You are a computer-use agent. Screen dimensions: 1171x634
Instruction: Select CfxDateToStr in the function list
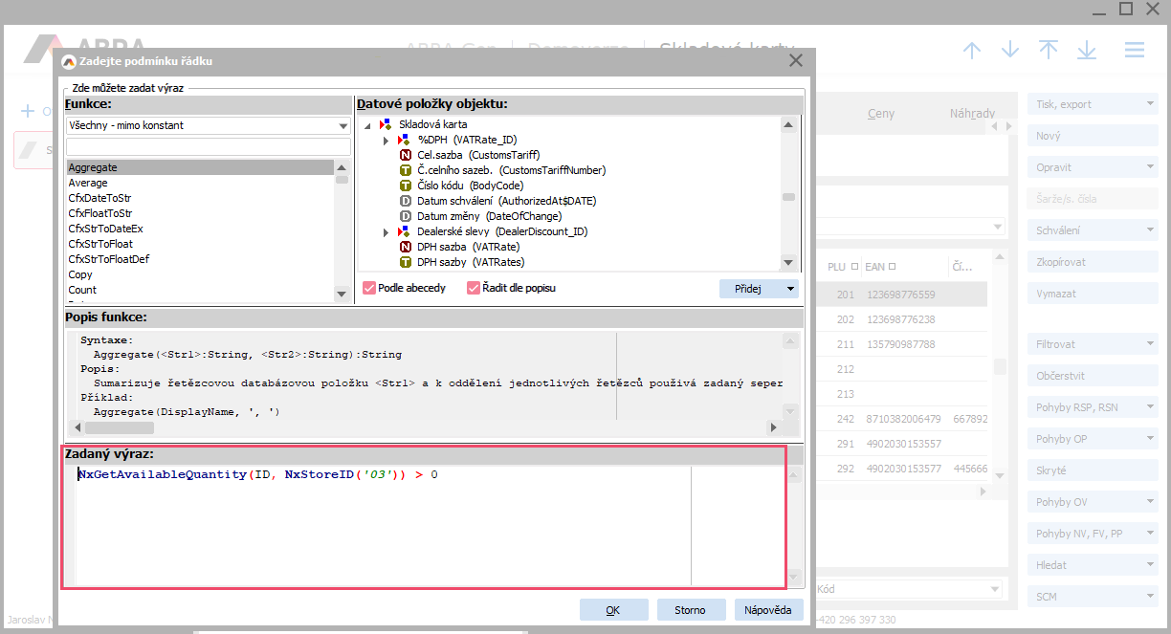click(x=200, y=198)
